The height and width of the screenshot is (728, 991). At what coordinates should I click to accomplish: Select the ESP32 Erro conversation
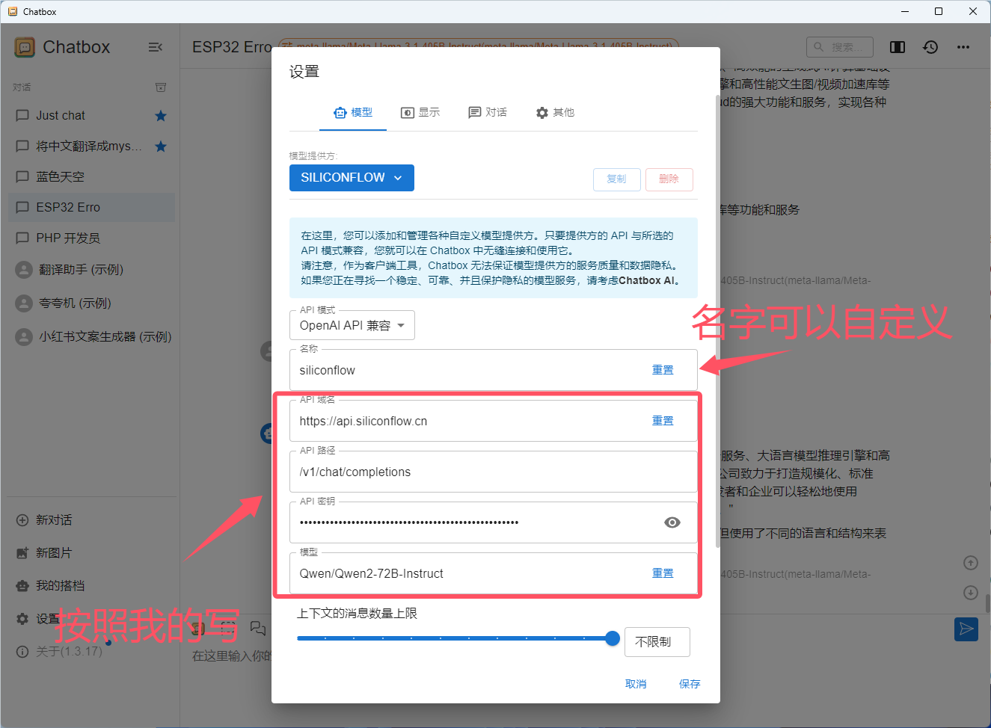point(91,207)
